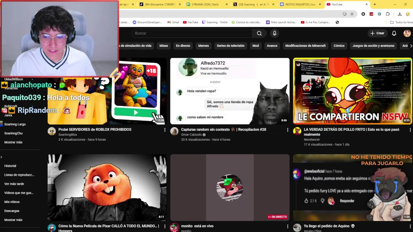413x232 pixels.
Task: Activate voice search microphone icon
Action: pyautogui.click(x=275, y=33)
